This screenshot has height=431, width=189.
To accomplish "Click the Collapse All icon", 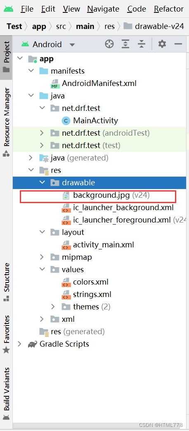I will pos(141,44).
